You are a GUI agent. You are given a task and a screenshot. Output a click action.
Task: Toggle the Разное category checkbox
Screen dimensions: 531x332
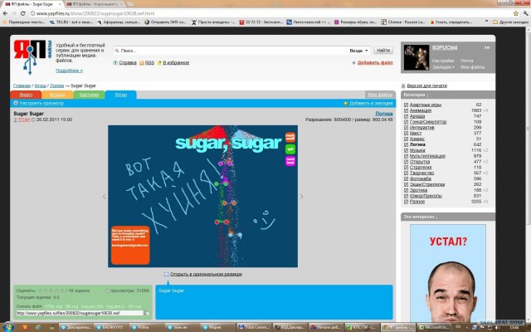[406, 202]
